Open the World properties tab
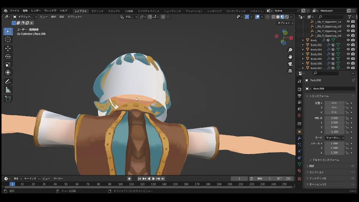This screenshot has width=359, height=202. tap(299, 116)
